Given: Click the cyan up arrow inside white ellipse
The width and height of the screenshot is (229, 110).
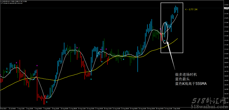Looking at the screenshot, I should tap(165, 41).
